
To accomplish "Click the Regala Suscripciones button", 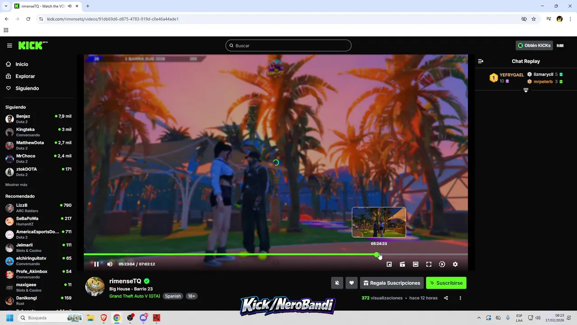I will [x=392, y=283].
